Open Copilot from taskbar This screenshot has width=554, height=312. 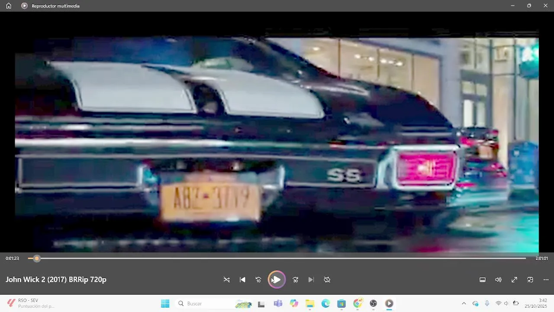point(294,303)
